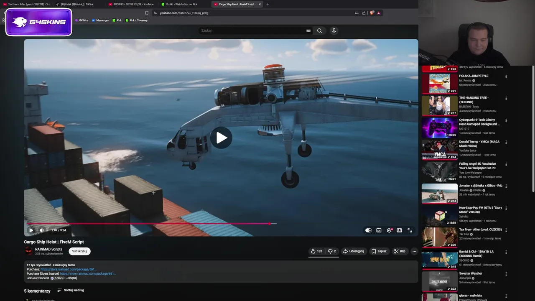Image resolution: width=535 pixels, height=301 pixels.
Task: Expand description with ...więcej
Action: pyautogui.click(x=71, y=278)
